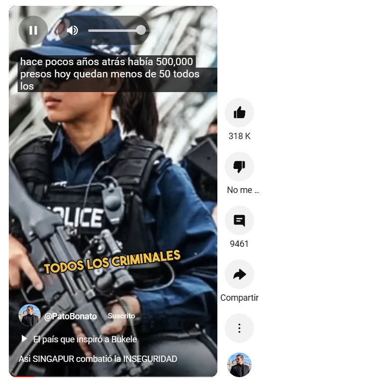Click the subtitle caption box over the video
The width and height of the screenshot is (375, 383).
(117, 74)
